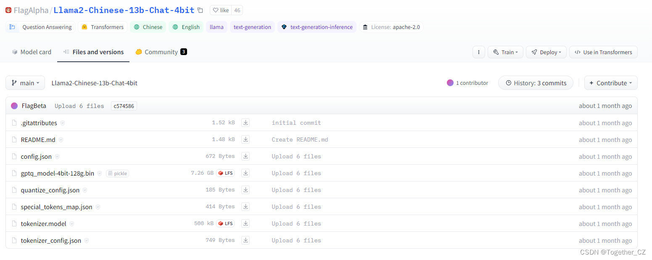
Task: Expand the Train dropdown
Action: pos(505,52)
